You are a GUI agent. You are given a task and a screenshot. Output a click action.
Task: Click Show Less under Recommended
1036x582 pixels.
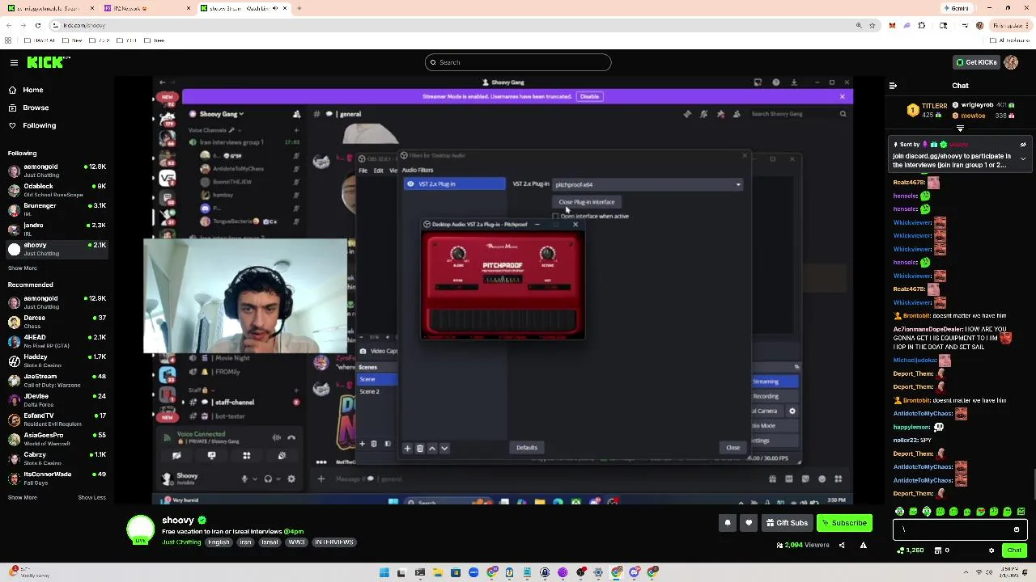(x=92, y=497)
